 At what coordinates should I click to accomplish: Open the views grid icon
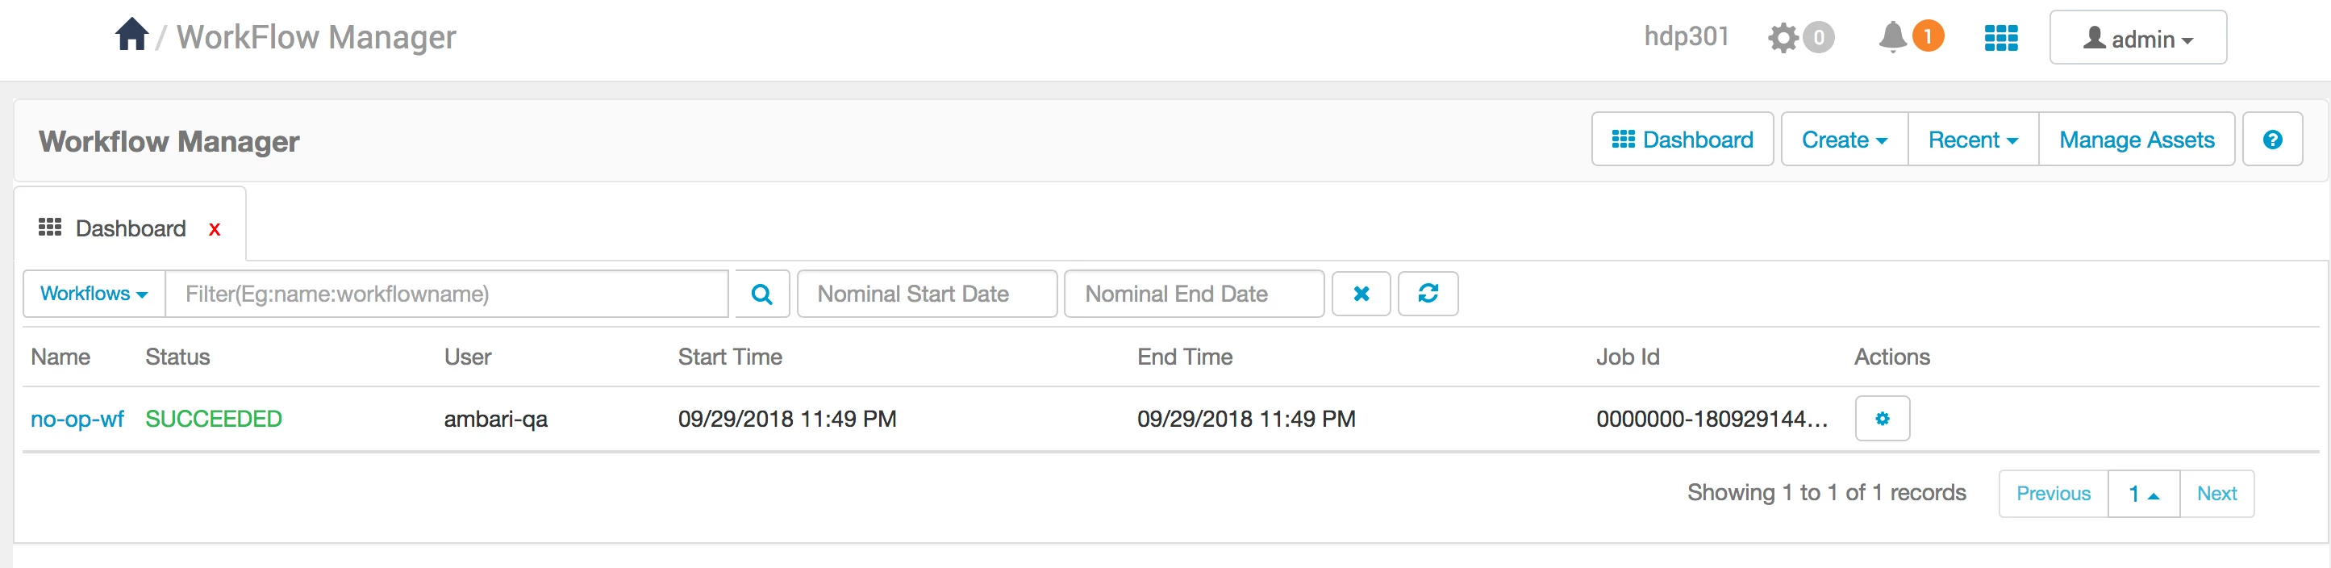(x=2001, y=37)
